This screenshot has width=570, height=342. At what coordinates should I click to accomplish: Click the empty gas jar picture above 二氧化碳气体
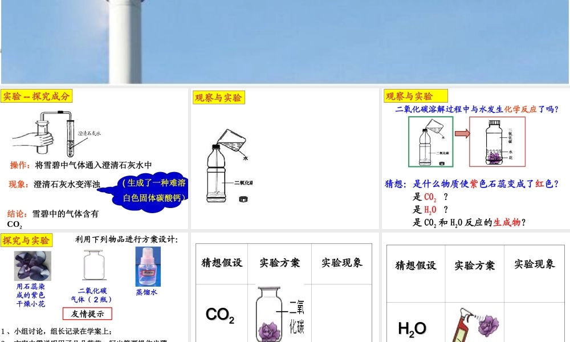click(x=94, y=265)
